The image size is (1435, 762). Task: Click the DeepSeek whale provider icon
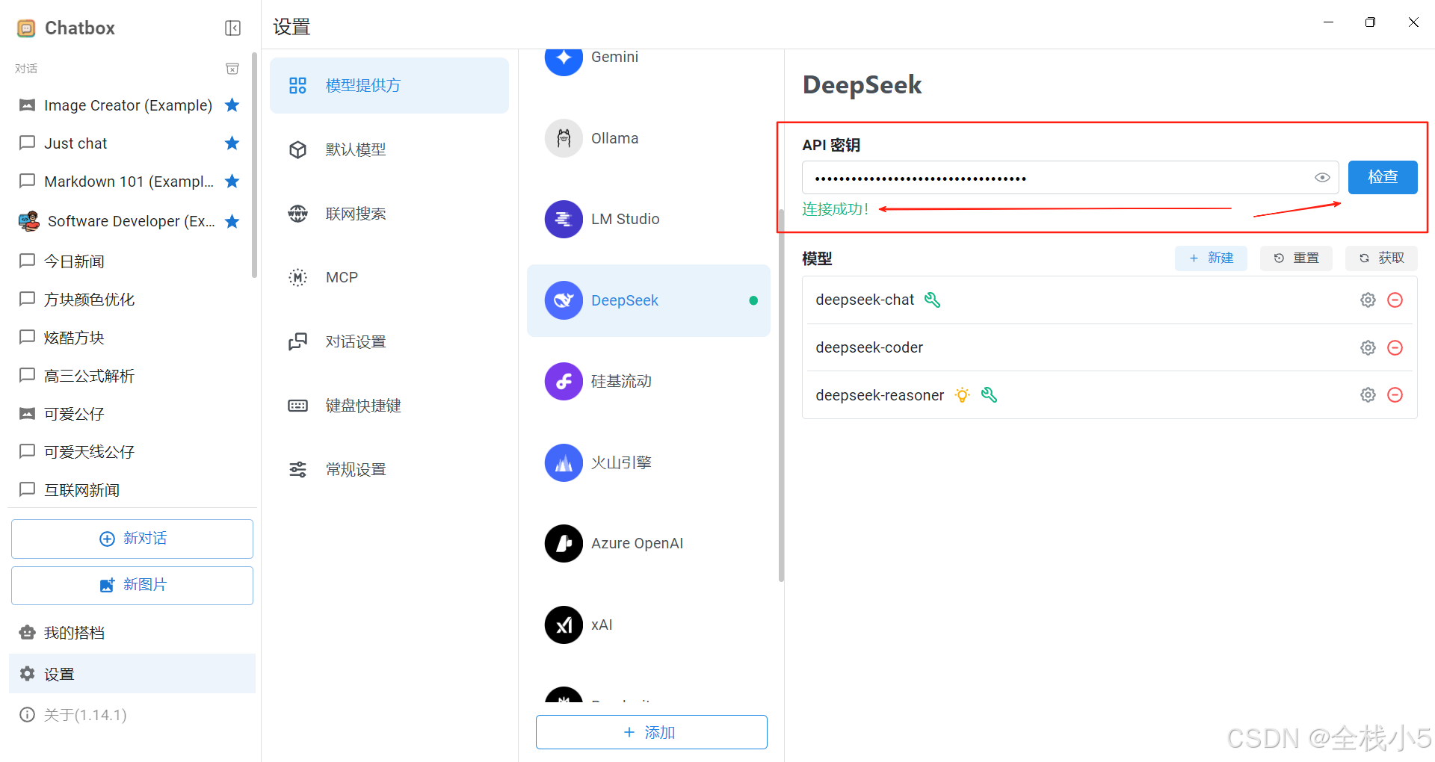pyautogui.click(x=564, y=300)
